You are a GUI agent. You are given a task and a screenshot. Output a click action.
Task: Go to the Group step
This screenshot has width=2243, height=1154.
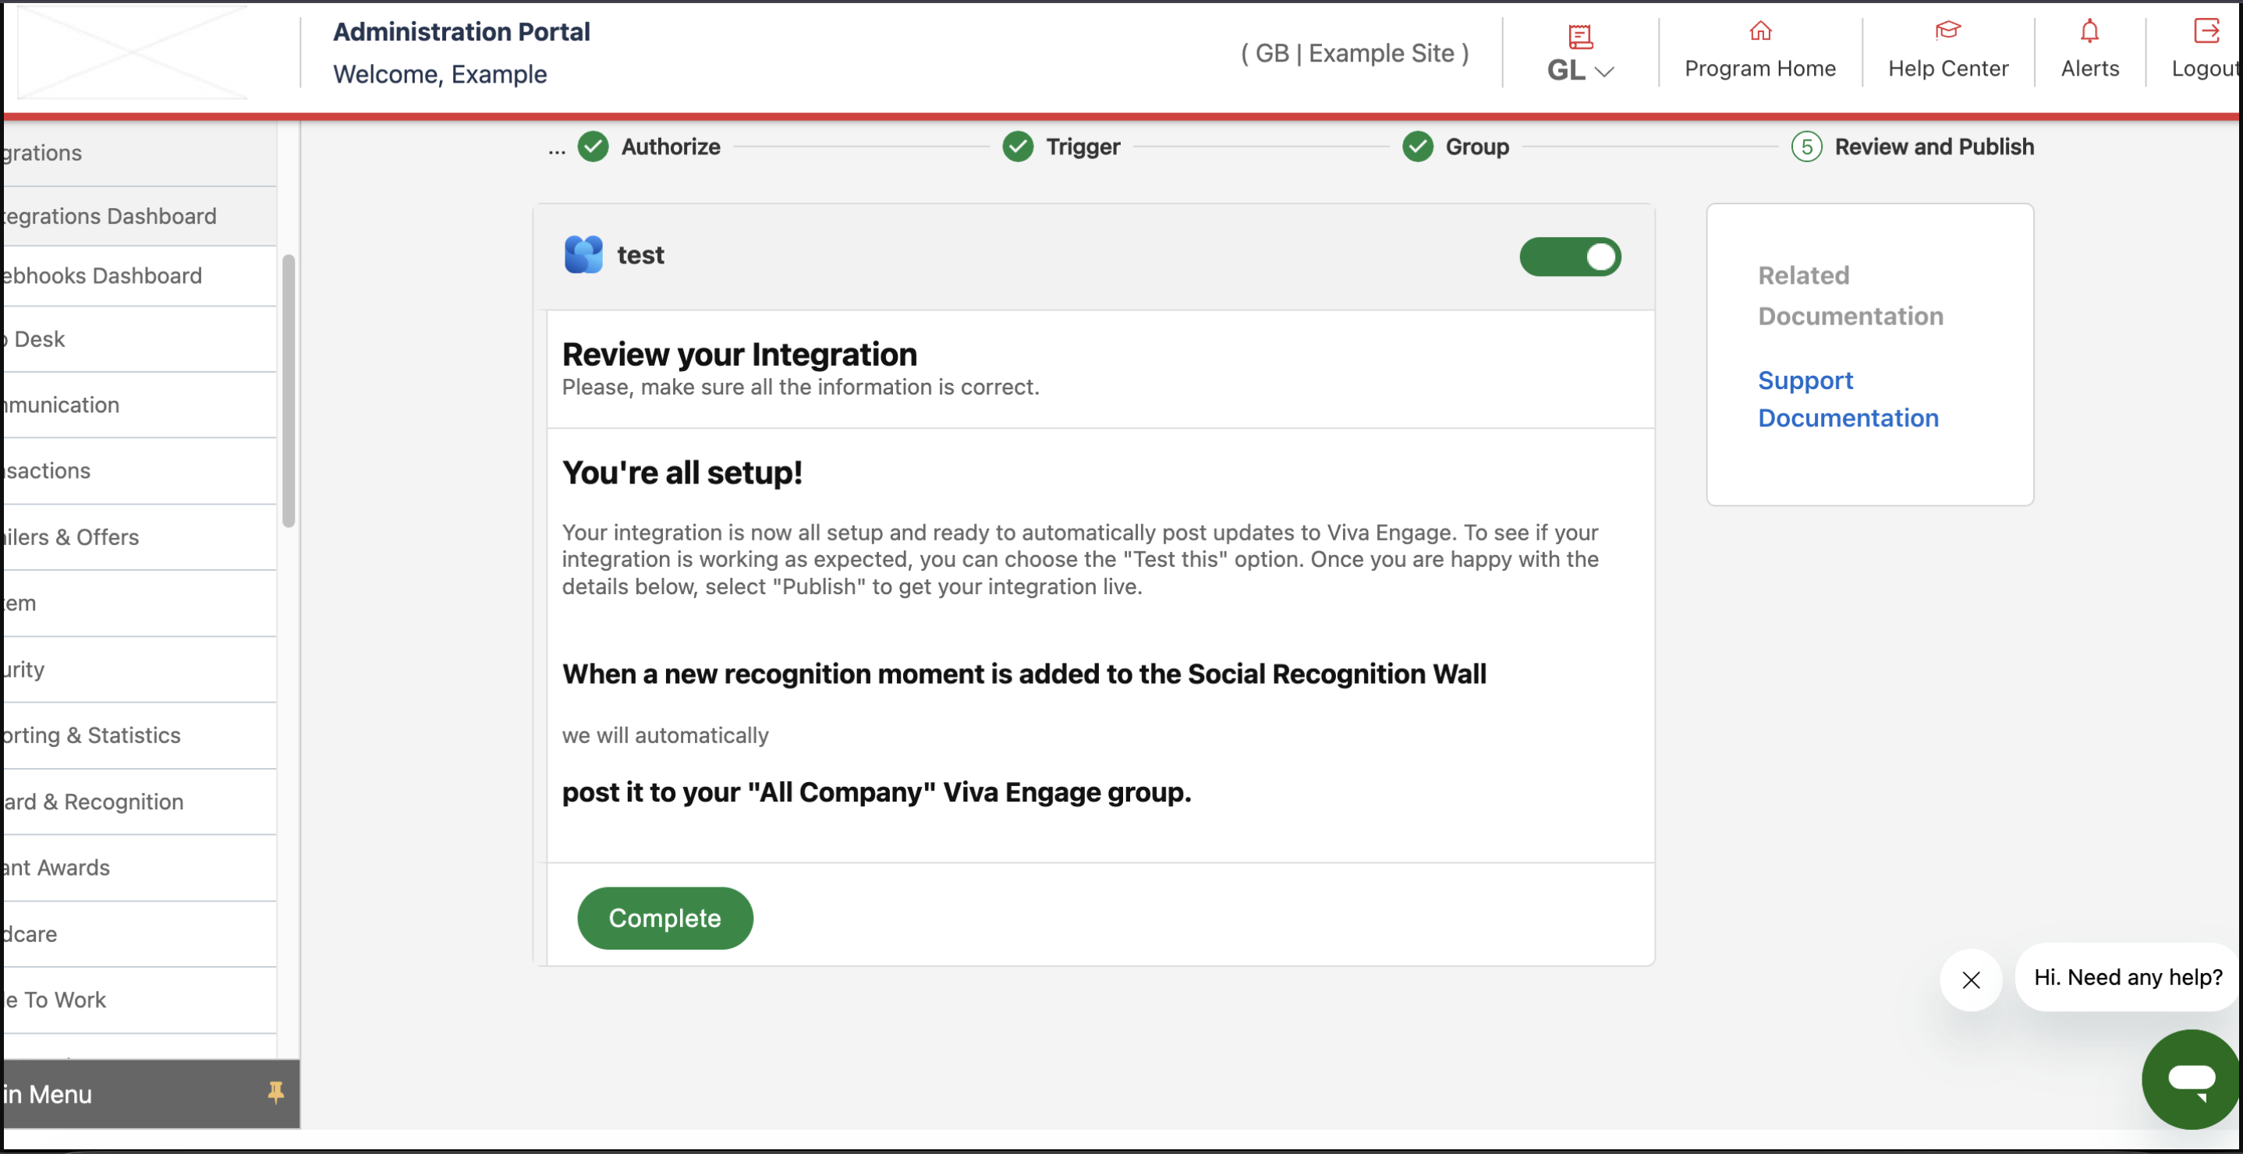click(x=1477, y=147)
